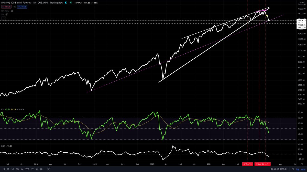307x172 pixels.
Task: Click the 22 Nov '21 date marker
Action: point(260,164)
